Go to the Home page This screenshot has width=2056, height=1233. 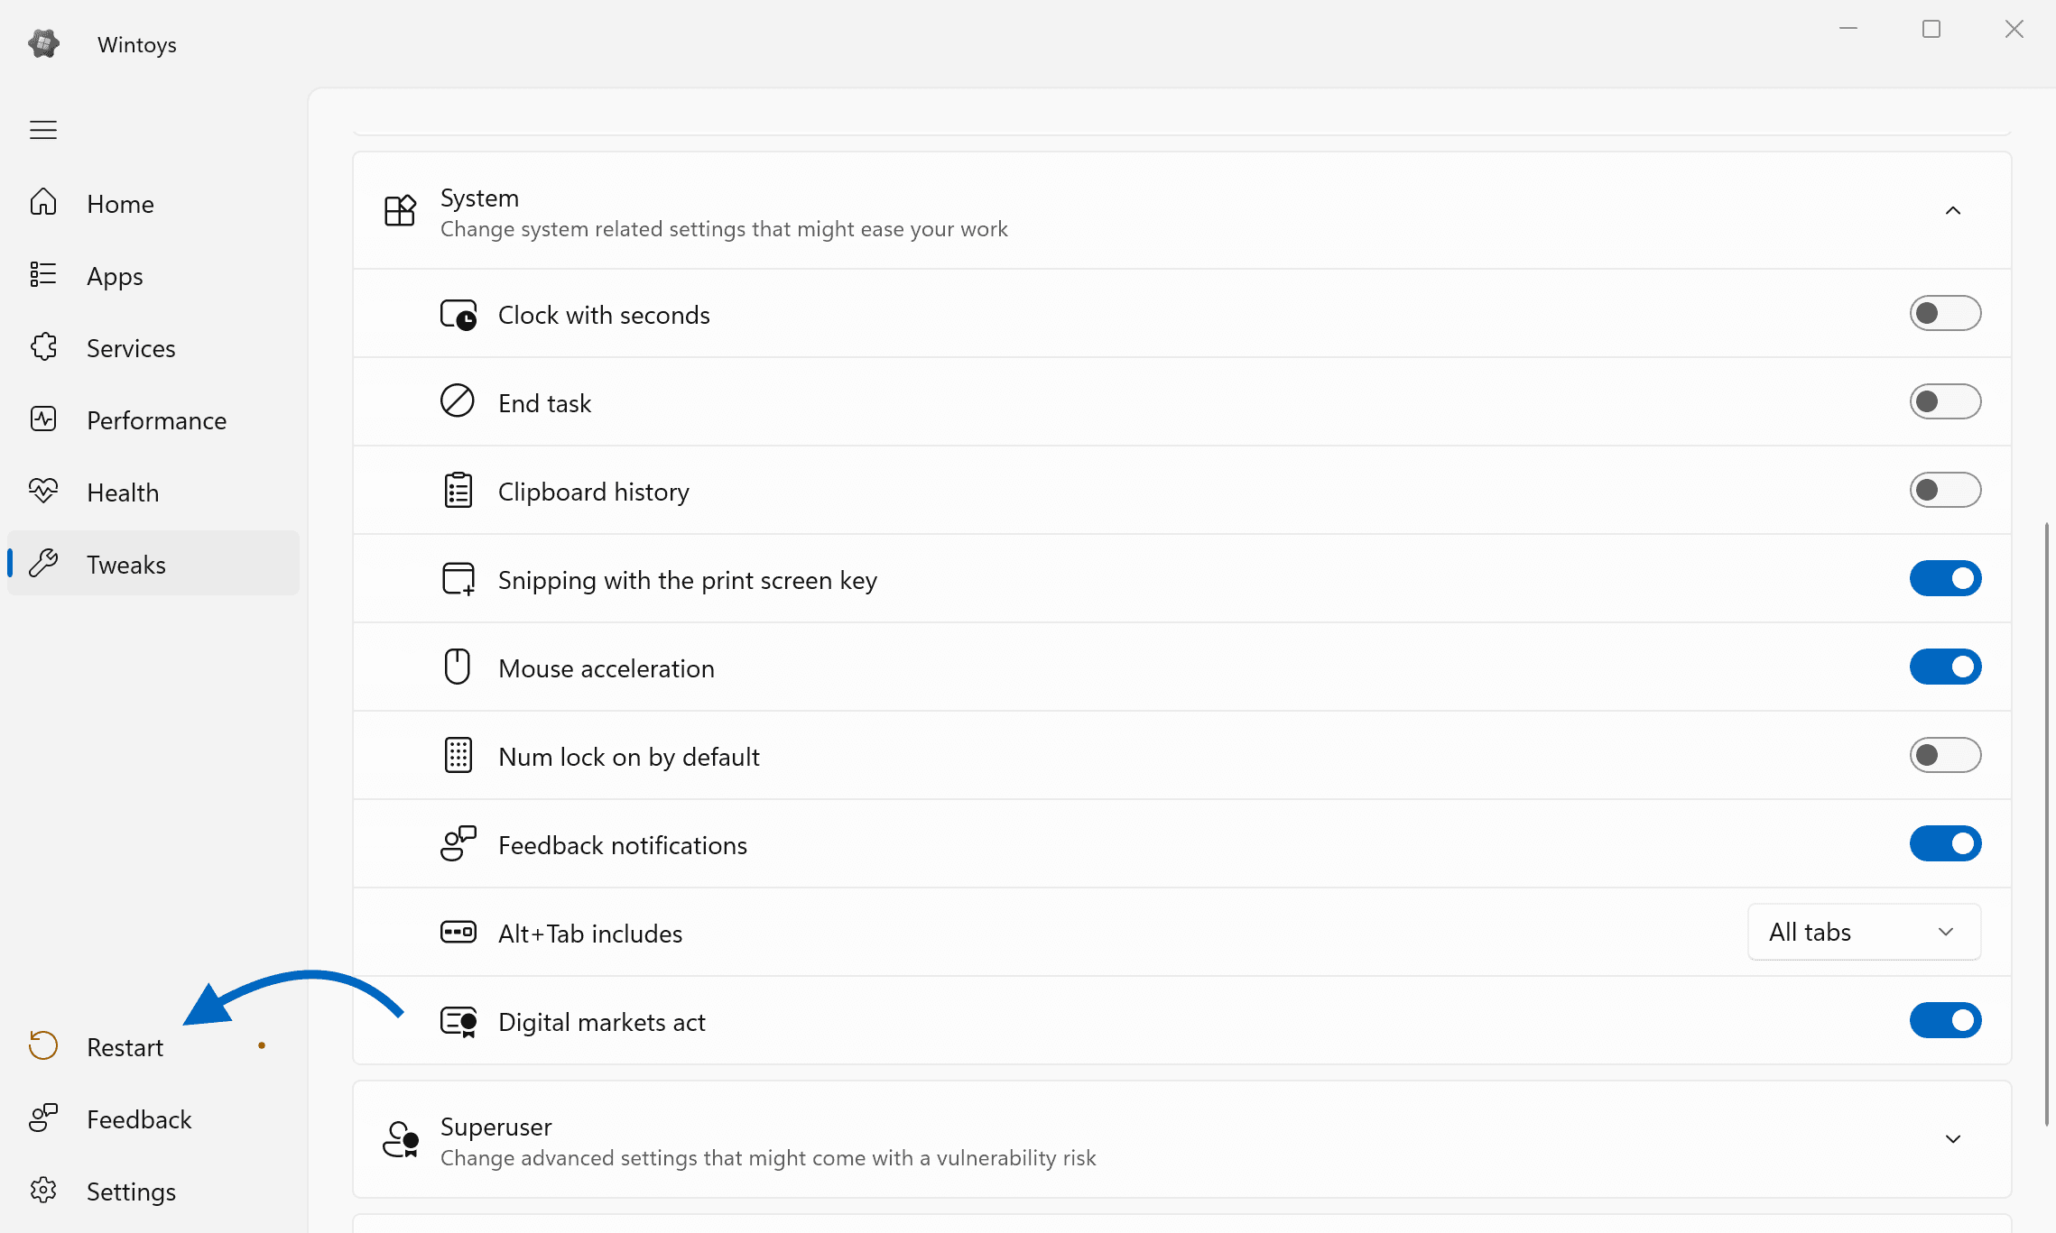153,203
